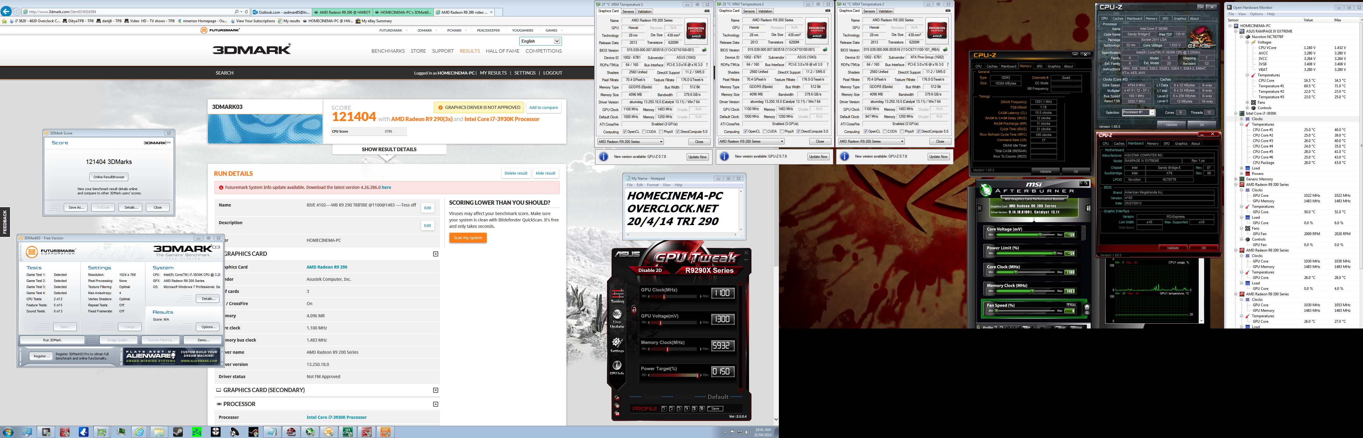Toggle the PhysX checkbox in the 41 °C GPU-Z window
The height and width of the screenshot is (438, 1363).
pos(902,132)
